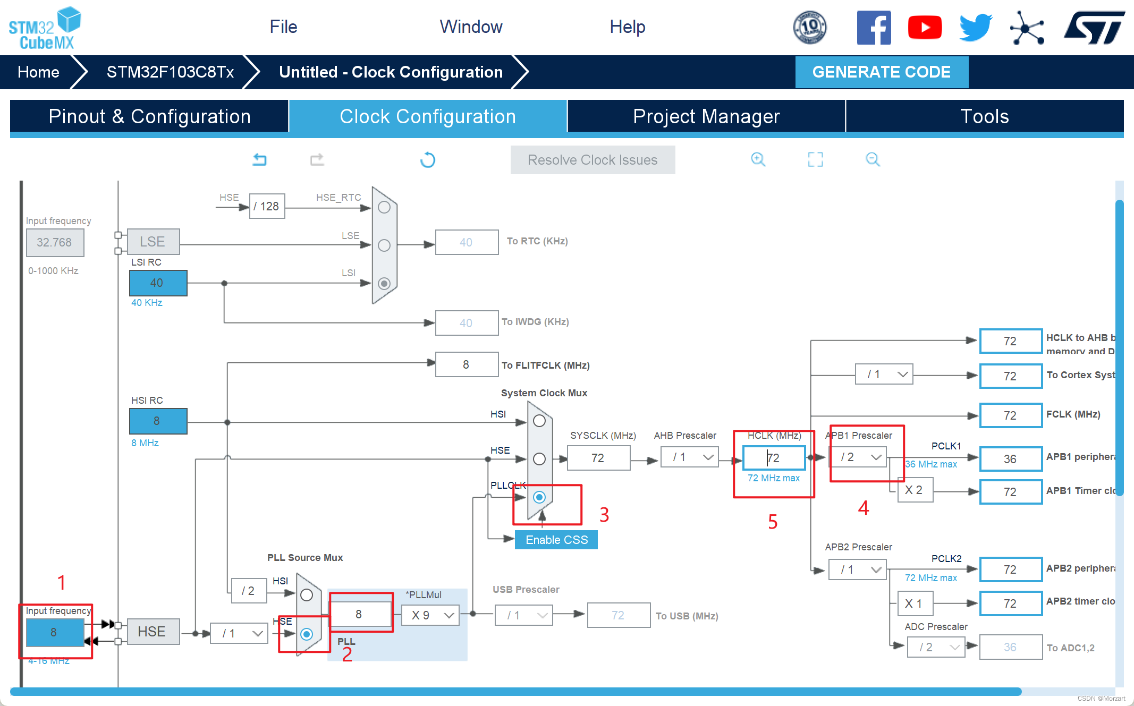Select LSI as RTC clock source
Viewport: 1134px width, 706px height.
[384, 283]
